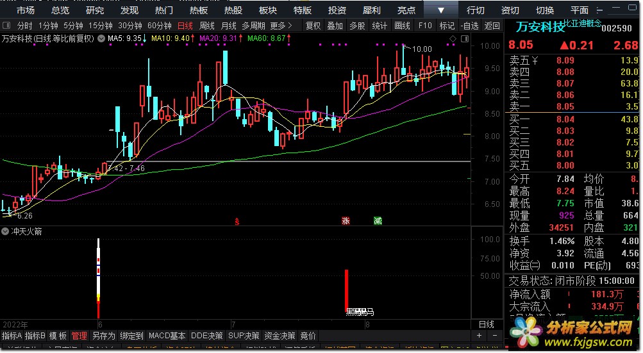643x353 pixels.
Task: Switch to 15分钟 chart period
Action: pyautogui.click(x=101, y=26)
